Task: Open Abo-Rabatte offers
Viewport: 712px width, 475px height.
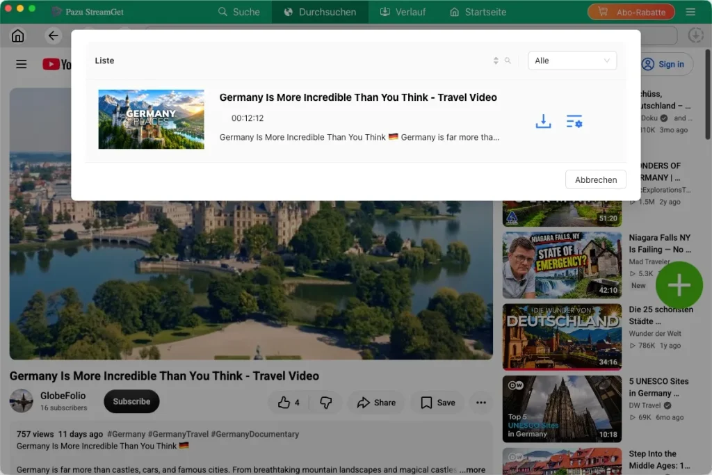Action: click(631, 13)
